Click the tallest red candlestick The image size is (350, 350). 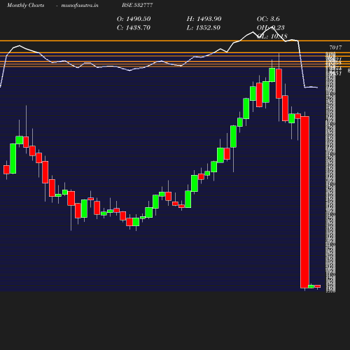304,202
